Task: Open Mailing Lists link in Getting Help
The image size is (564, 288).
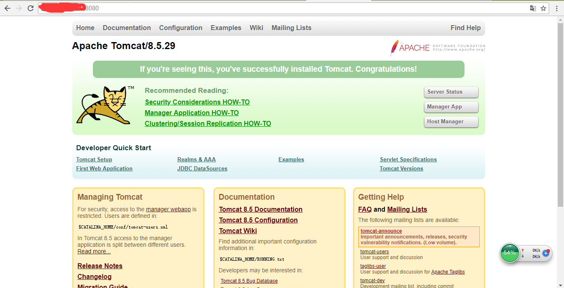Action: point(407,209)
